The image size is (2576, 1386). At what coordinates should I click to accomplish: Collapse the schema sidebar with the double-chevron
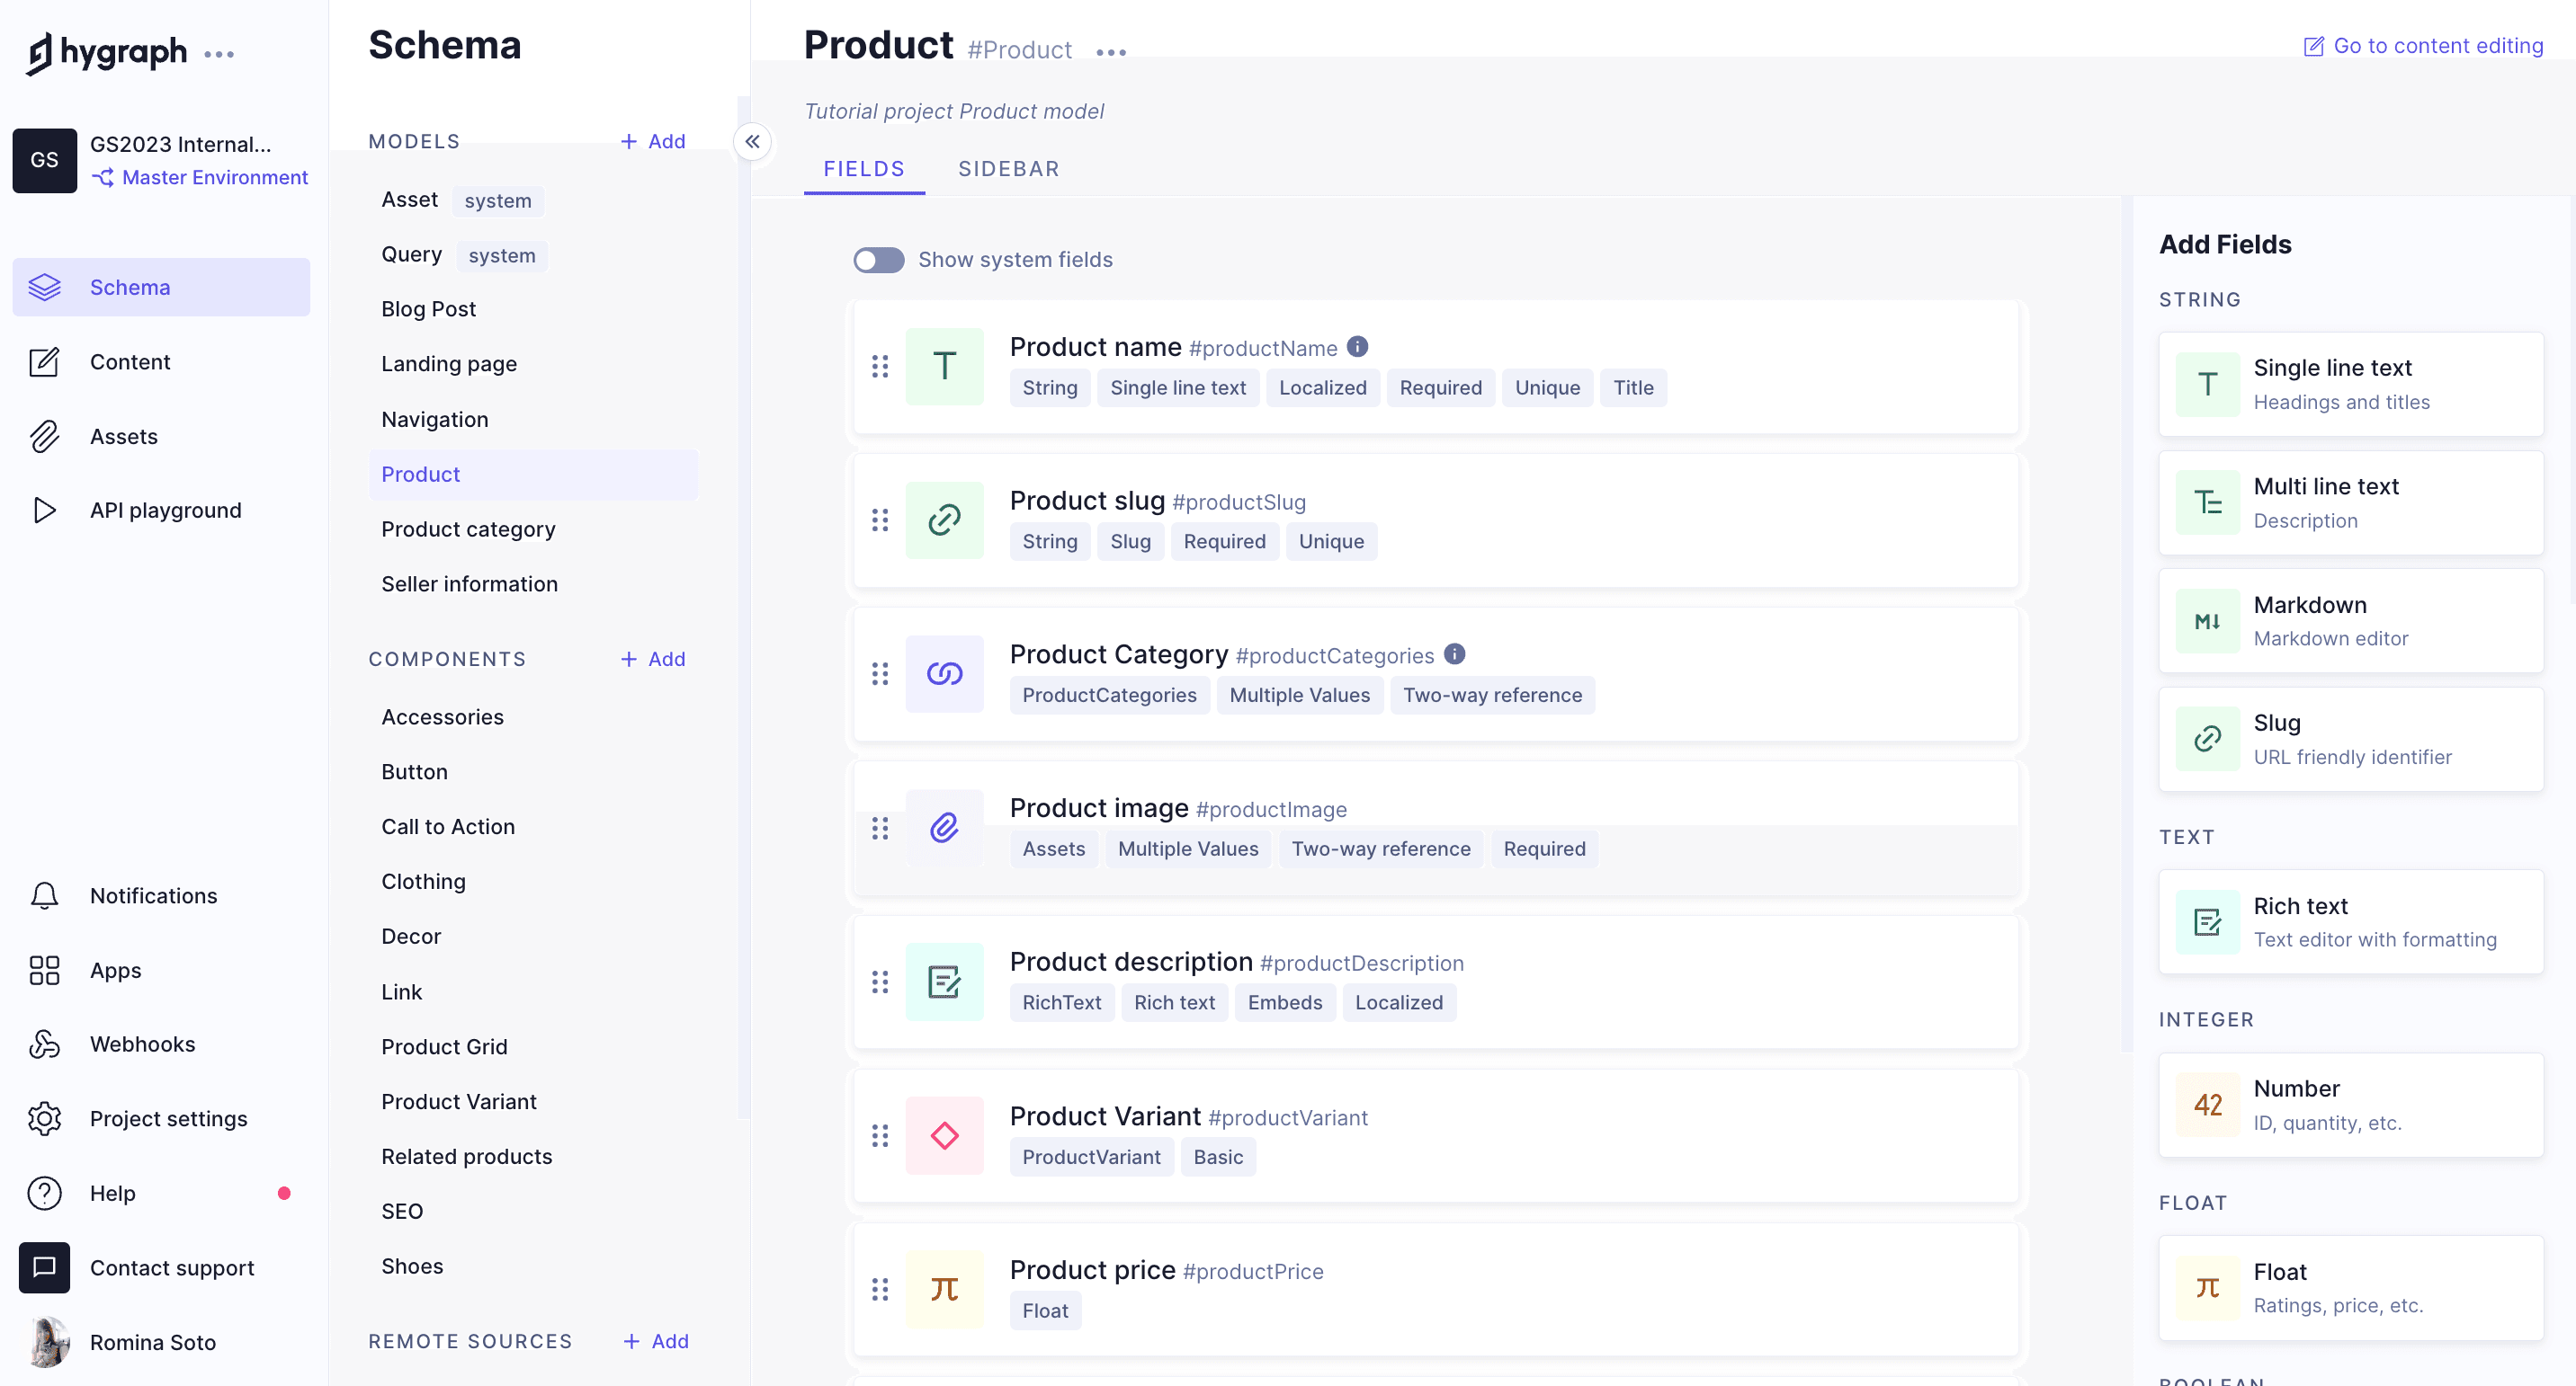coord(752,142)
